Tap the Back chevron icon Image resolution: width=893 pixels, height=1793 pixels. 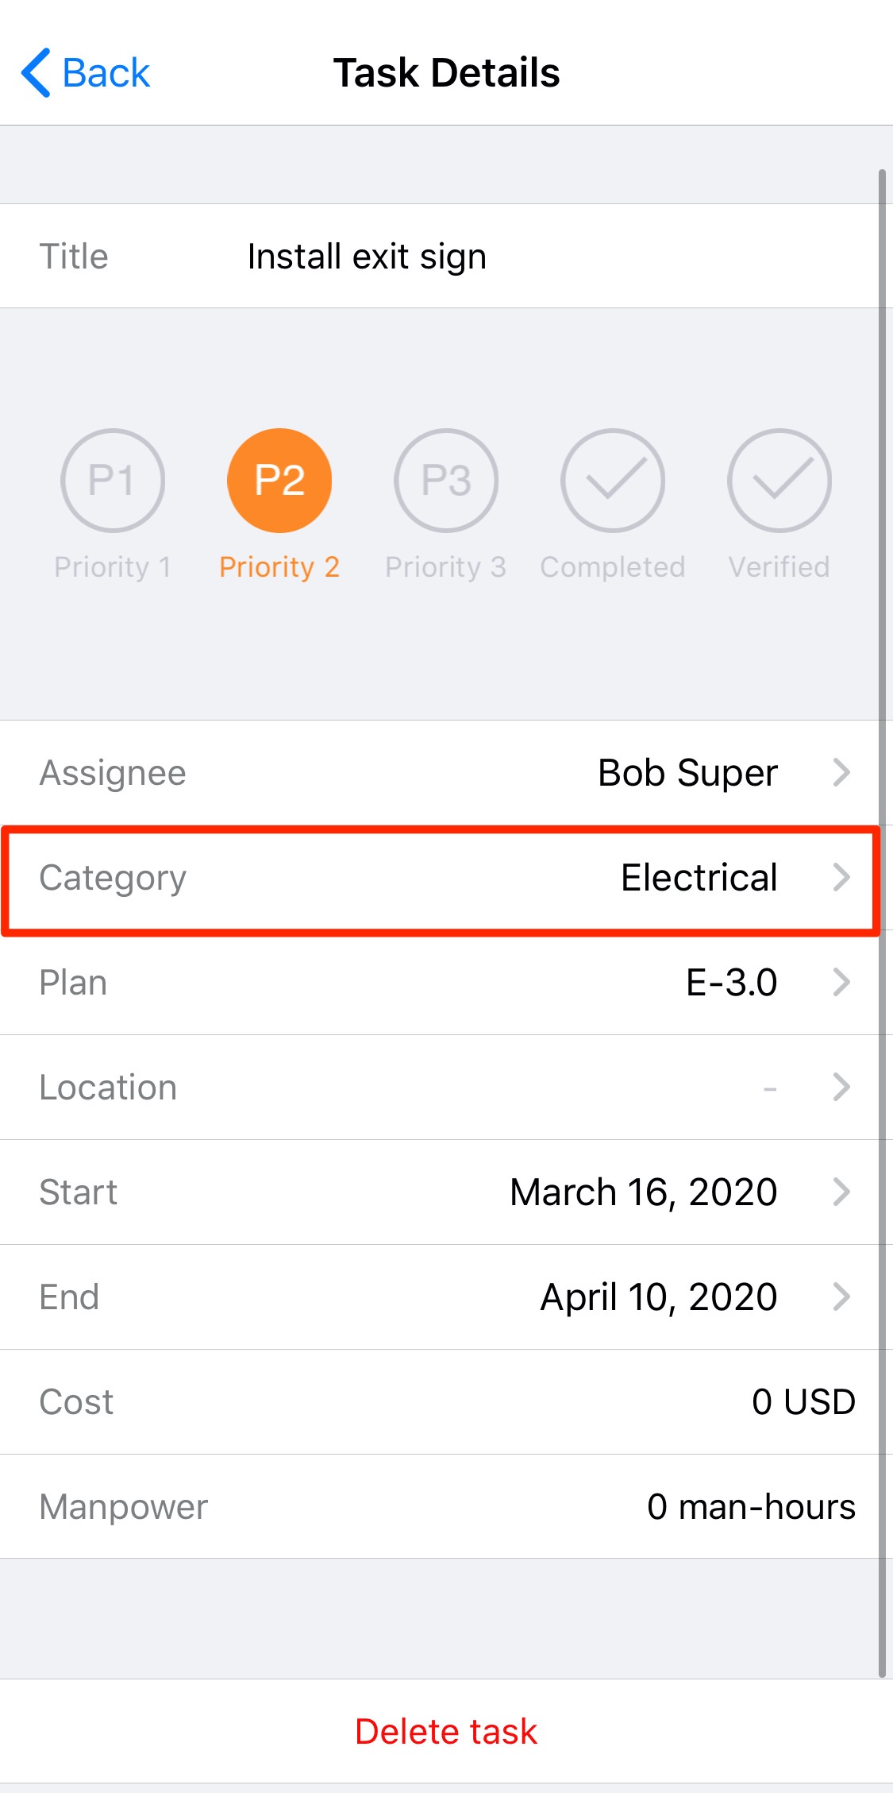(37, 73)
